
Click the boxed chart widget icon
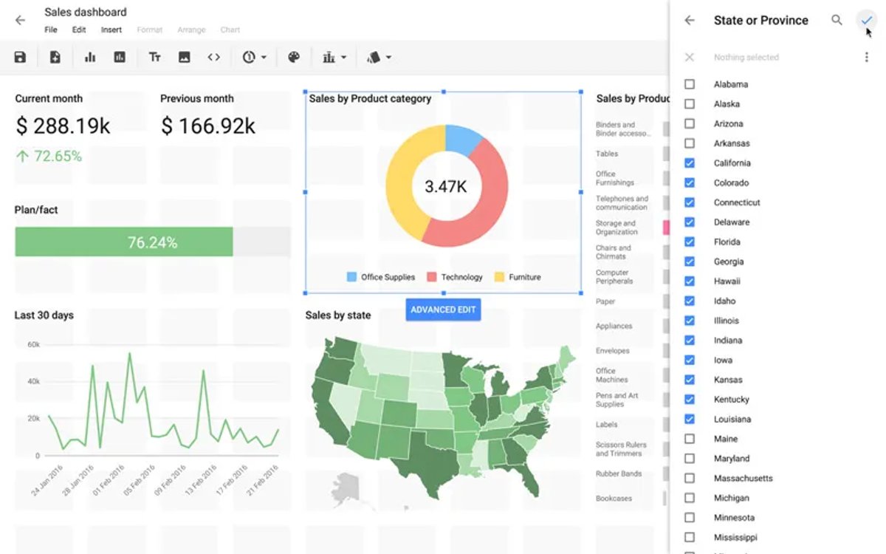coord(120,57)
